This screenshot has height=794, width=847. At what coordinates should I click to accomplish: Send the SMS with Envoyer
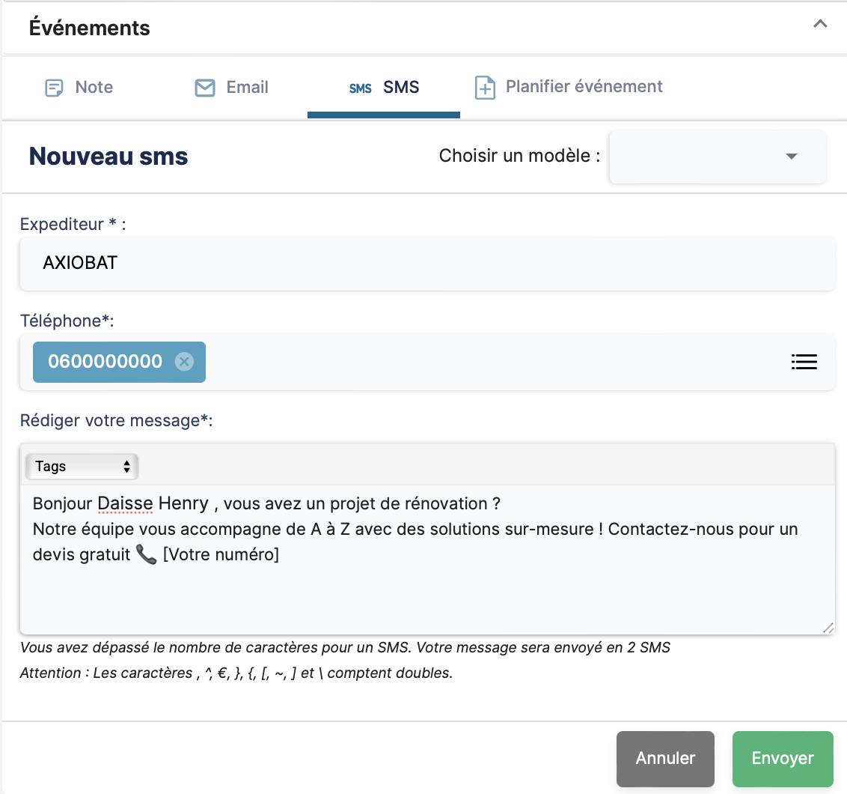pos(782,758)
